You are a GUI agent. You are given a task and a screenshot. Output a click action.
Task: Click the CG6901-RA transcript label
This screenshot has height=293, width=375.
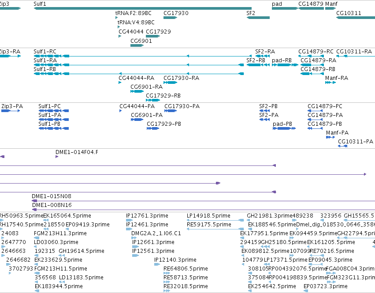point(147,87)
